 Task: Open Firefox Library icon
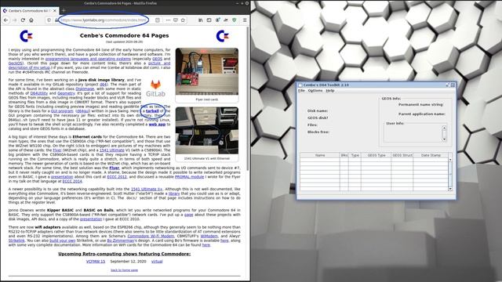pos(201,20)
